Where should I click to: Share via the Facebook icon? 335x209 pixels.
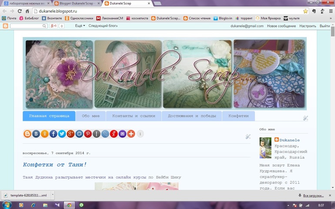pyautogui.click(x=53, y=134)
